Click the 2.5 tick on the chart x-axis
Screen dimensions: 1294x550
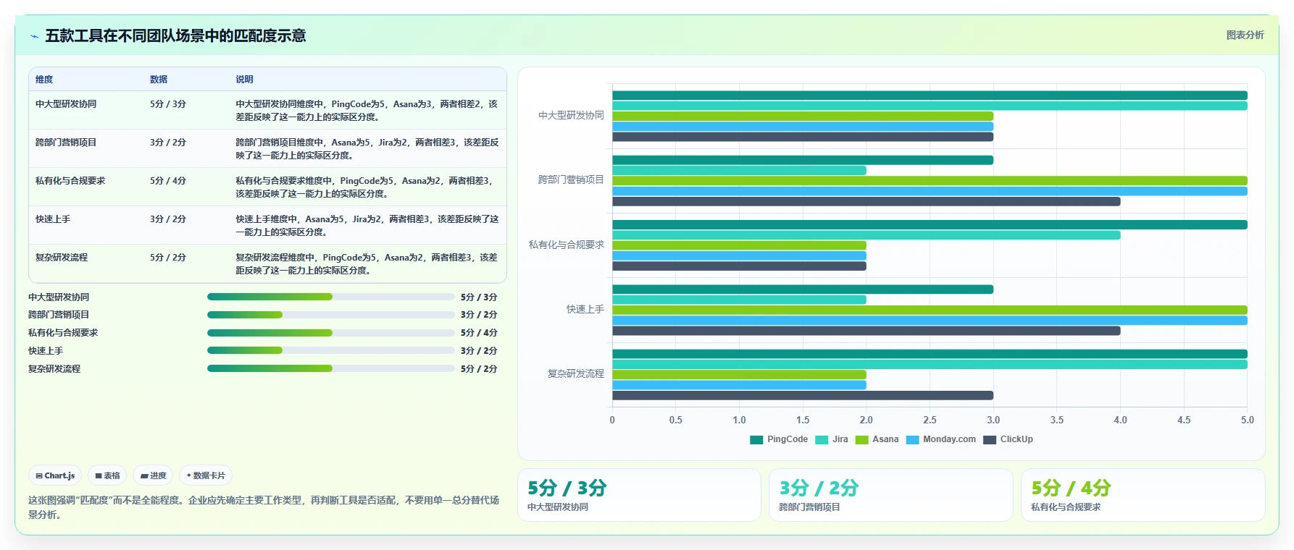(930, 420)
